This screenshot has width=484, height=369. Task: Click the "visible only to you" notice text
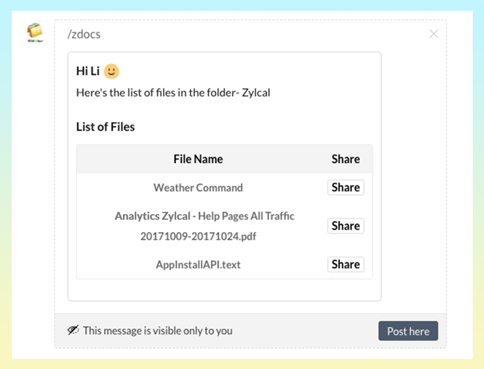158,331
